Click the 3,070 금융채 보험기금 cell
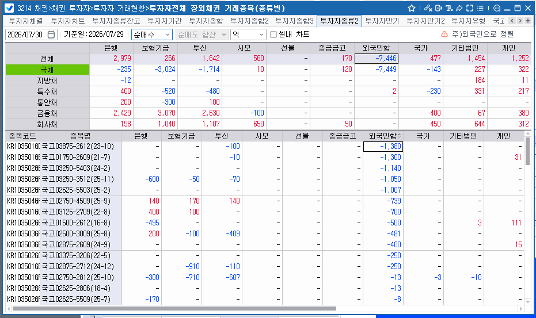Image resolution: width=536 pixels, height=318 pixels. click(155, 113)
